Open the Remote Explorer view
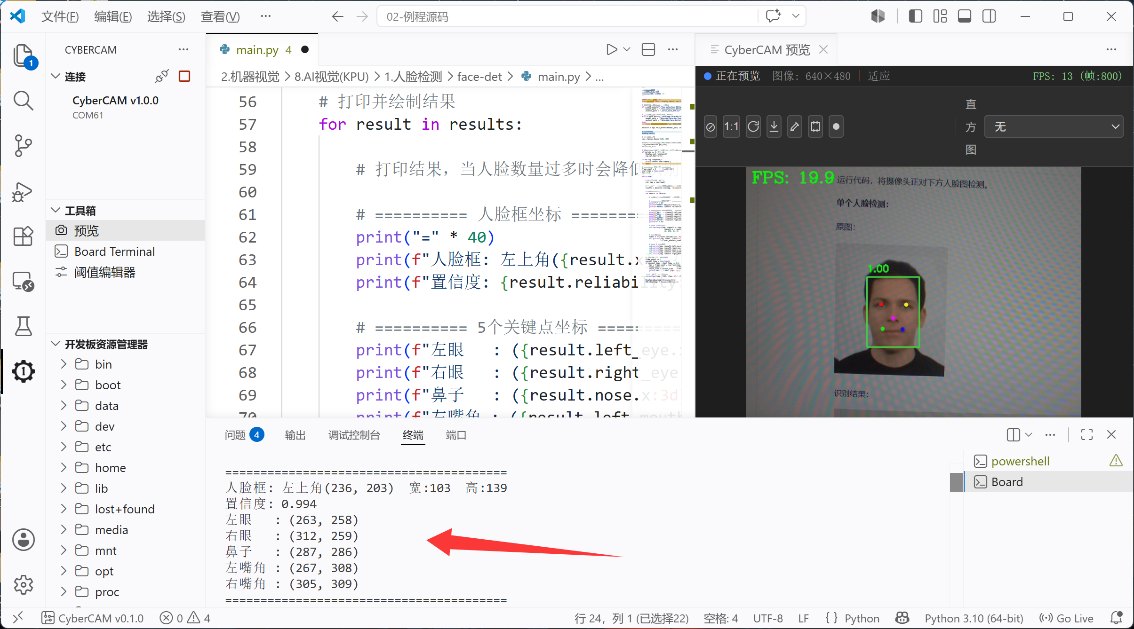The height and width of the screenshot is (629, 1134). tap(24, 282)
